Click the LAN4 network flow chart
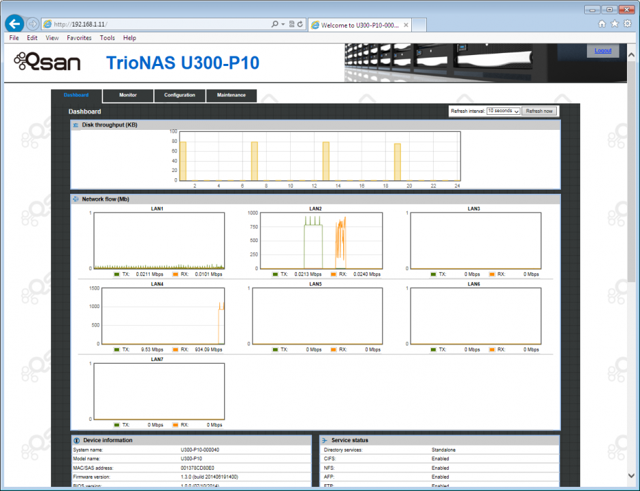This screenshot has width=640, height=491. (163, 316)
